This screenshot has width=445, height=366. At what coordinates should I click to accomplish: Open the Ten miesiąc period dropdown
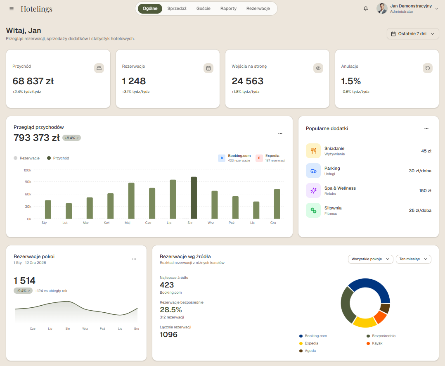[413, 259]
